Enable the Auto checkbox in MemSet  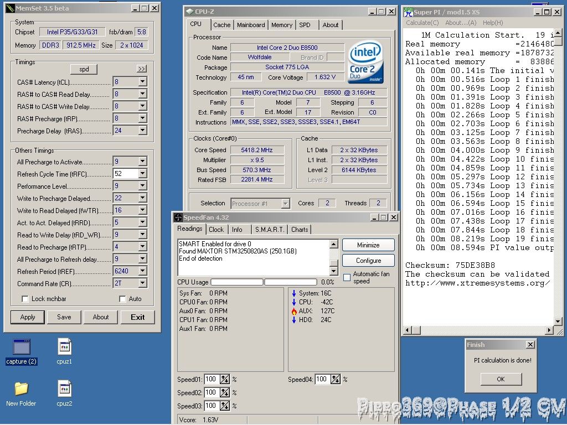pyautogui.click(x=122, y=299)
